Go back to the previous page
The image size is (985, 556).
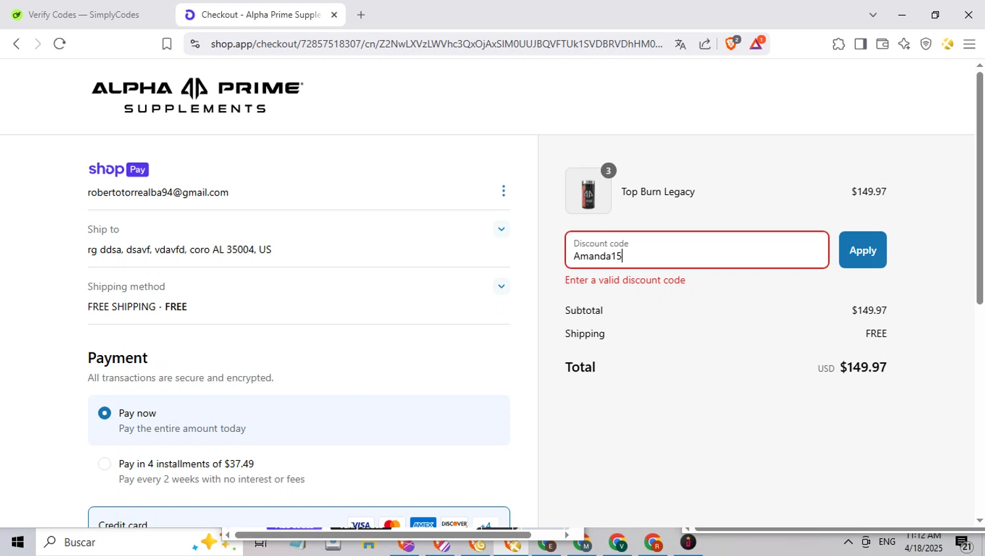(16, 44)
